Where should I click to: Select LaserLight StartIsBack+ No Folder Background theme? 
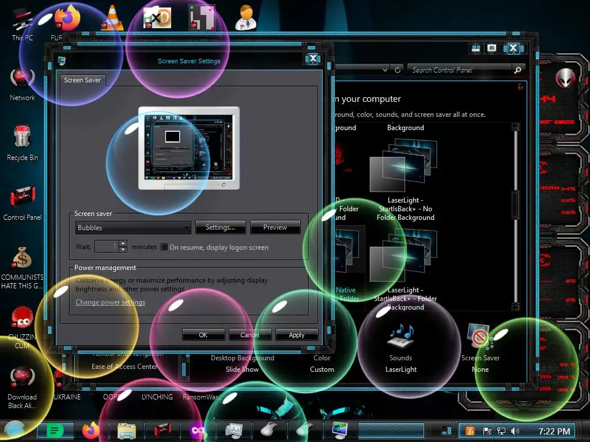pyautogui.click(x=405, y=180)
